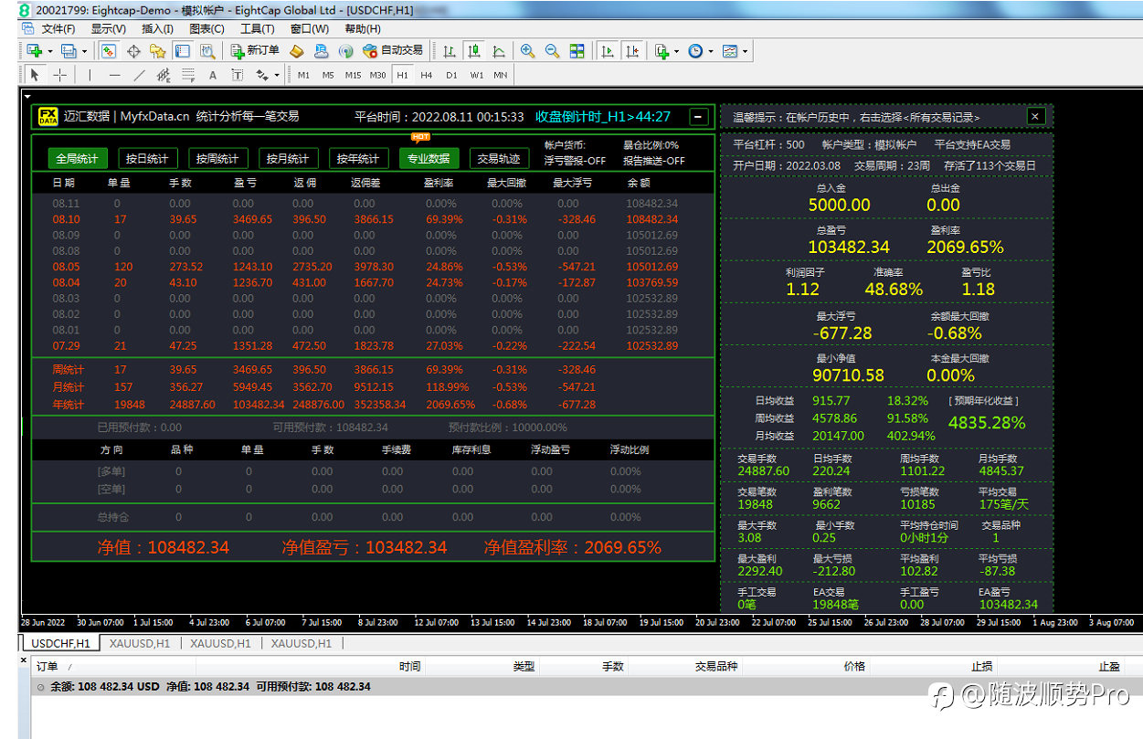Zoom out on the chart

click(x=552, y=51)
